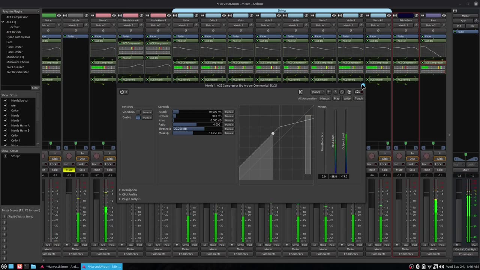Open Comments for the Nicole 1 strip
Screen dimensions: 480x270
click(103, 254)
